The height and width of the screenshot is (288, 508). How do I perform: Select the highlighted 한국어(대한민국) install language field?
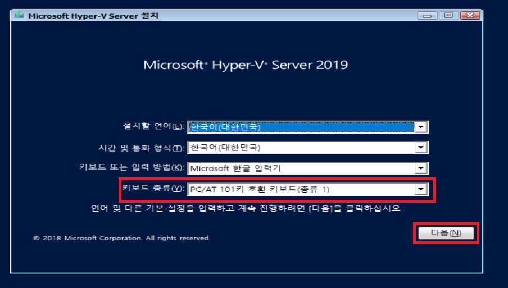[308, 127]
